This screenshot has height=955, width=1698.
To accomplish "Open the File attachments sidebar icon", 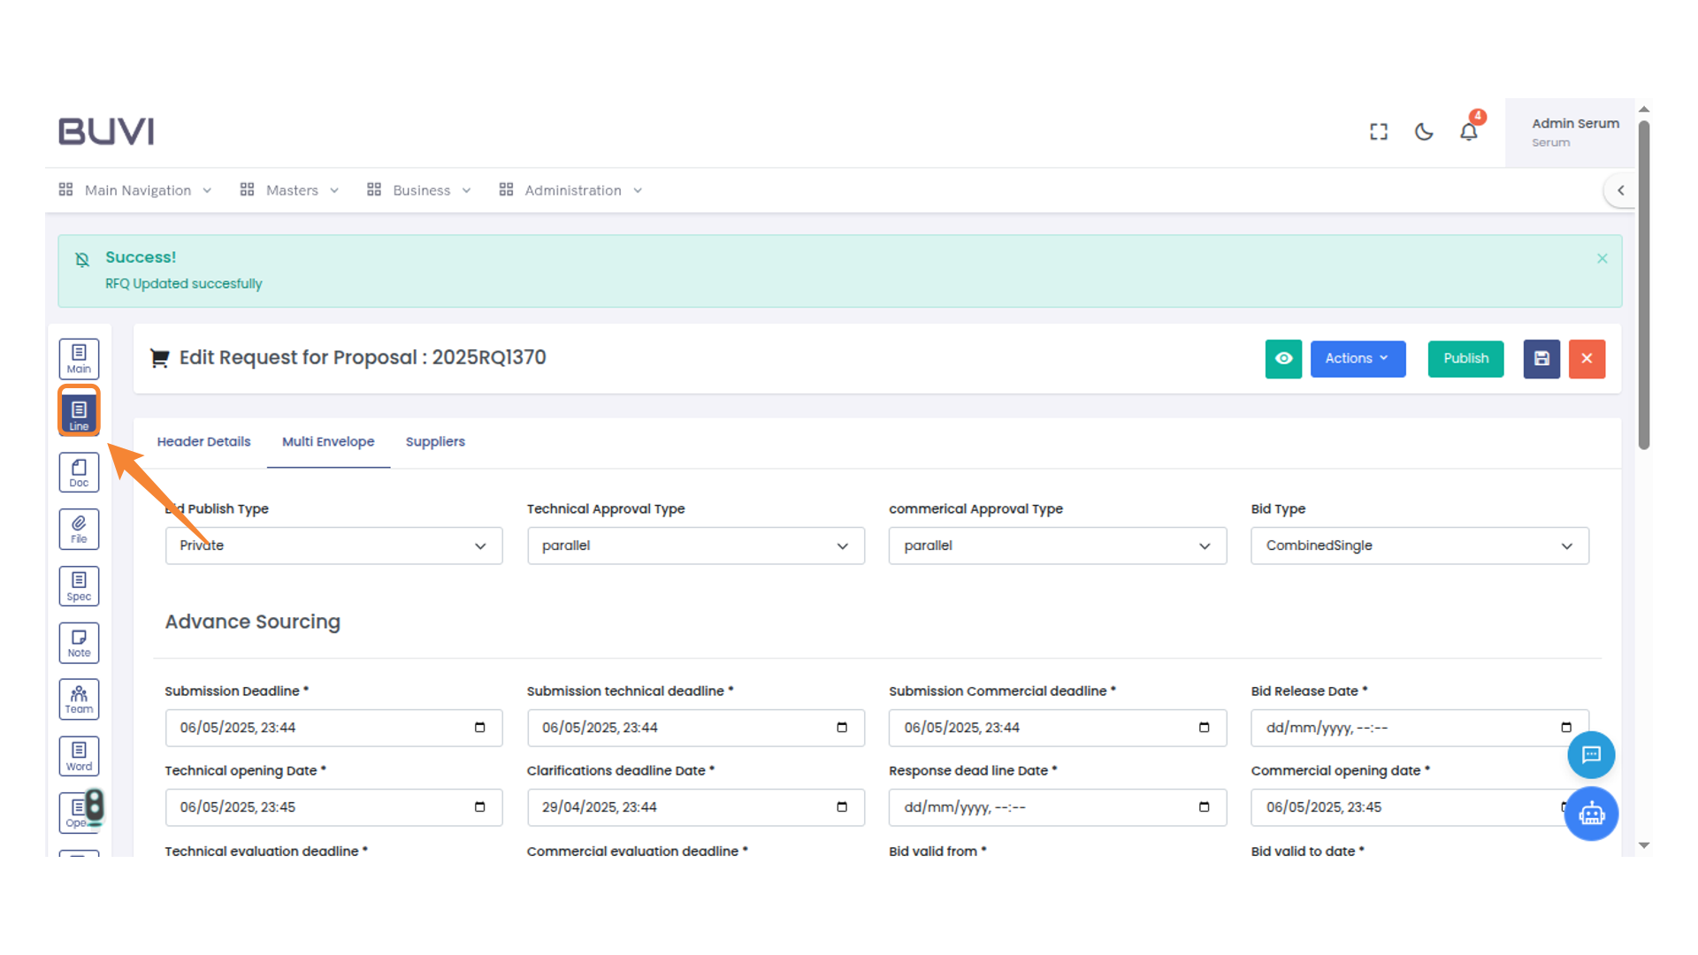I will (79, 529).
